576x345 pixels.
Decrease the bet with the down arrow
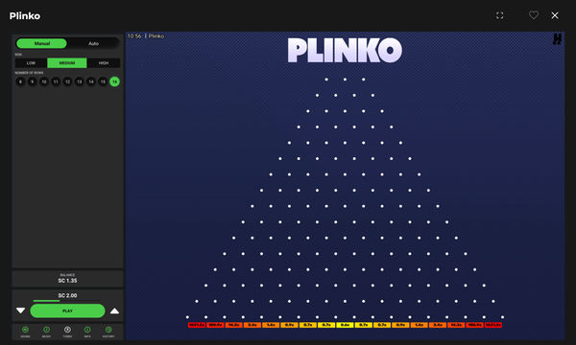pos(20,310)
